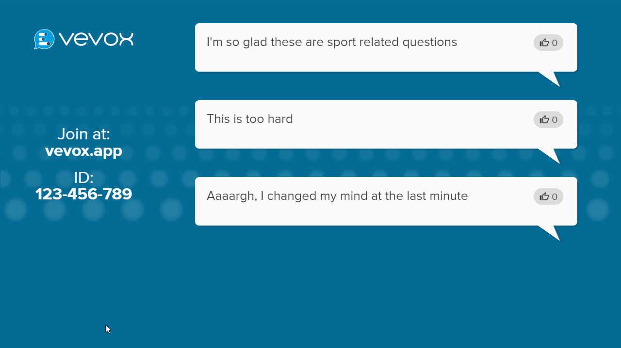621x348 pixels.
Task: Click the like count on the "Aaaargh" message
Action: pos(555,197)
